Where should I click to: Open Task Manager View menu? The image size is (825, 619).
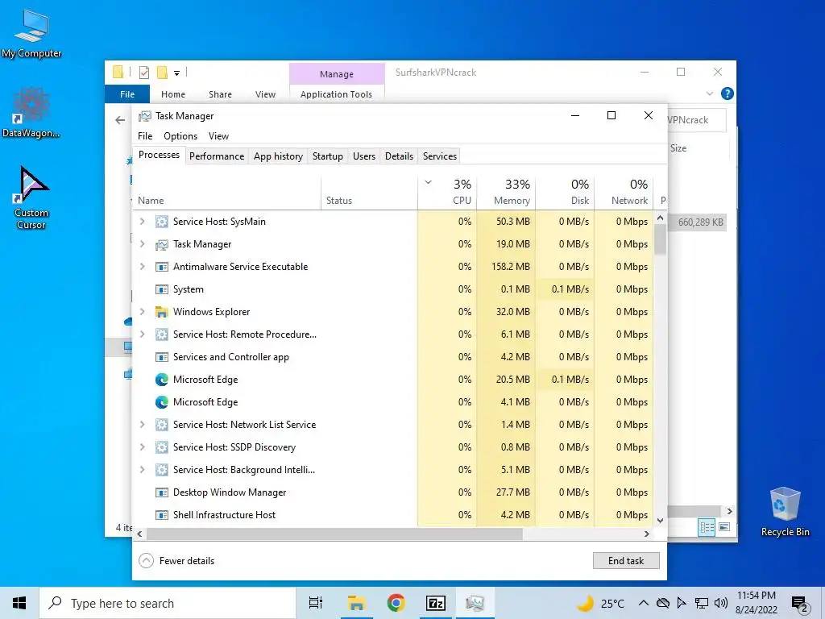pos(219,136)
